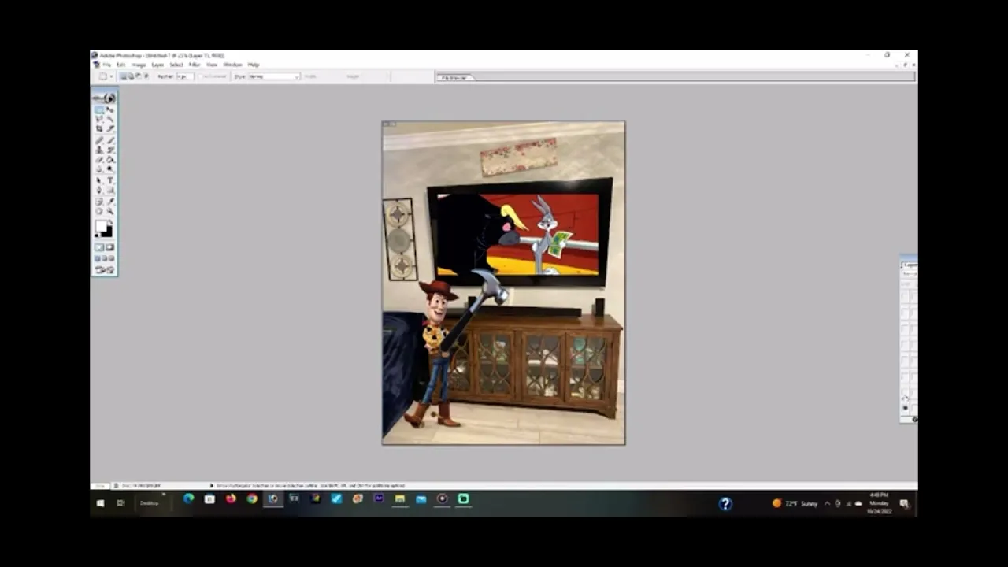
Task: Click the zoom percentage field in status bar
Action: [99, 486]
